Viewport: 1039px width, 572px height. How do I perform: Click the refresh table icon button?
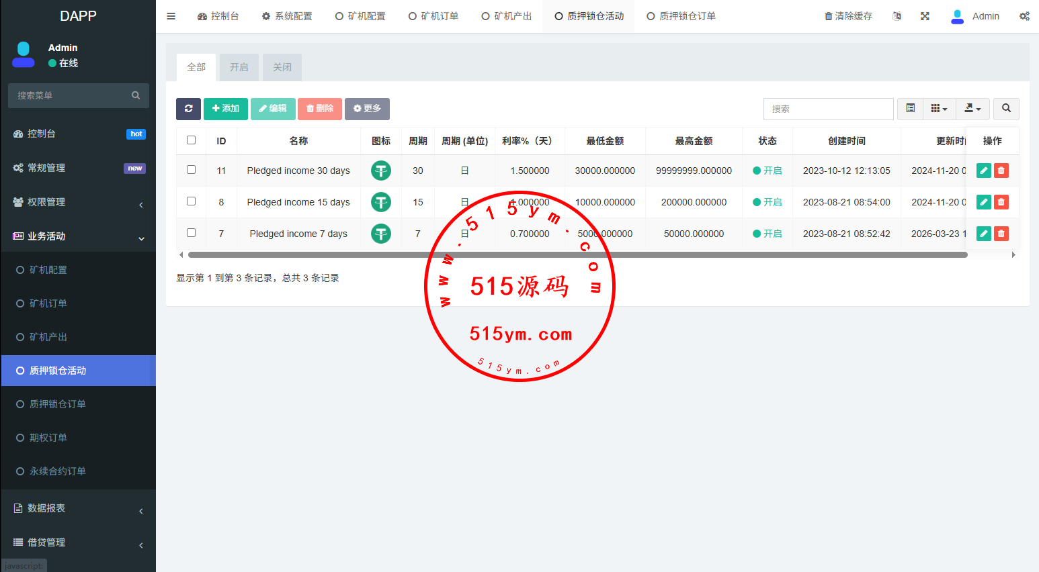click(x=188, y=109)
